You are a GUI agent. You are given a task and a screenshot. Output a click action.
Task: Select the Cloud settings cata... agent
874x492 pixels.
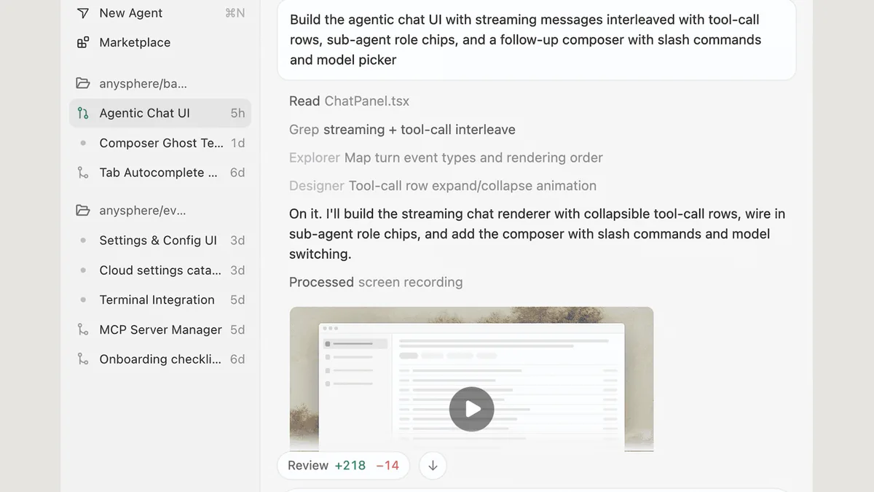point(160,270)
